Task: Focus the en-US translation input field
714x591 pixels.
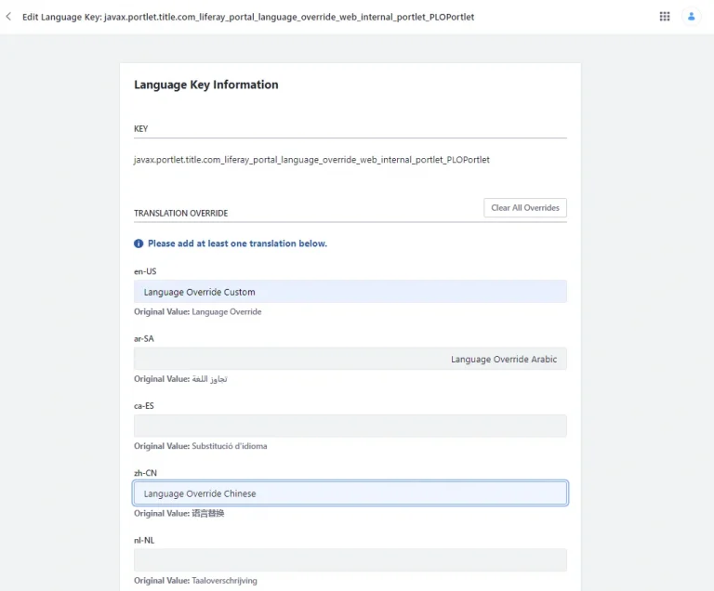Action: click(350, 292)
